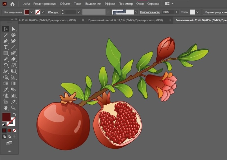The image size is (227, 160).
Task: Select the Pen tool
Action: [6, 41]
